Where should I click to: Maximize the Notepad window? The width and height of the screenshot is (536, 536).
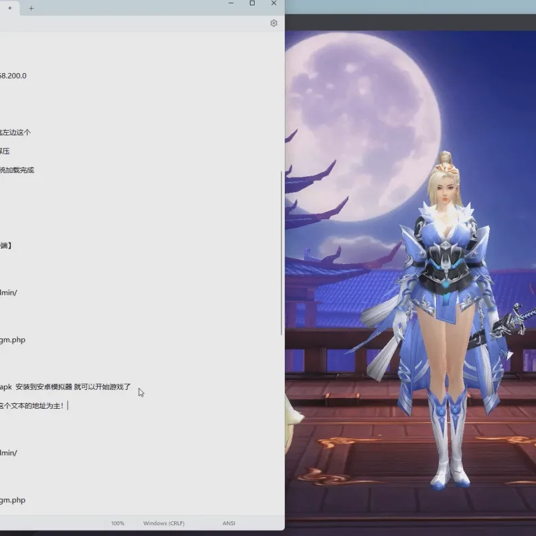coord(253,3)
